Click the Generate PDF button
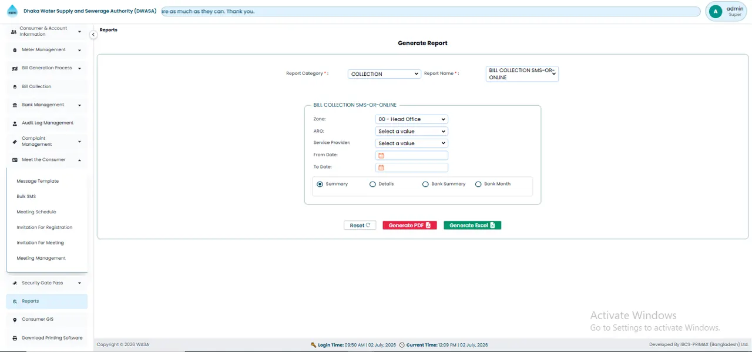 click(409, 225)
